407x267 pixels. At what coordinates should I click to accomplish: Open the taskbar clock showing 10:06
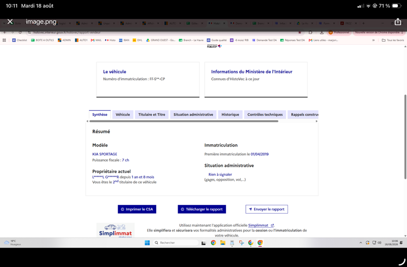tap(391, 243)
